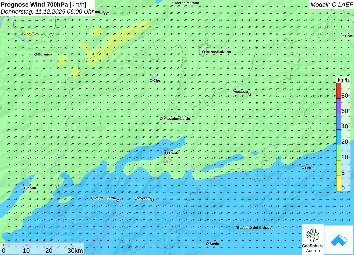Click the purple 60 km/h legend color
This screenshot has height=255, width=354.
pos(339,106)
